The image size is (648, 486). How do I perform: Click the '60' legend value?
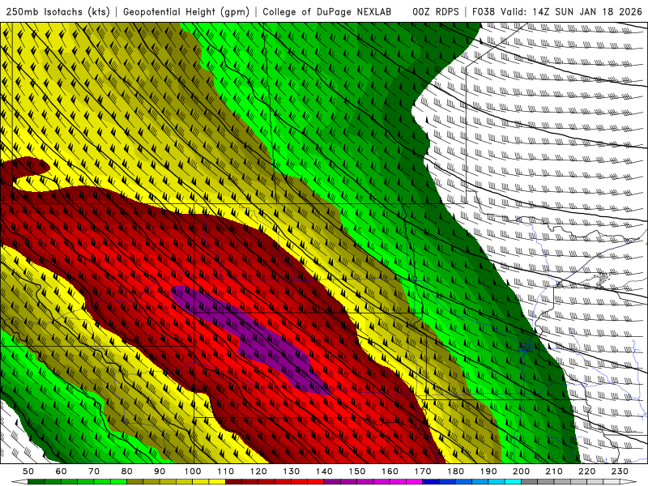point(62,471)
